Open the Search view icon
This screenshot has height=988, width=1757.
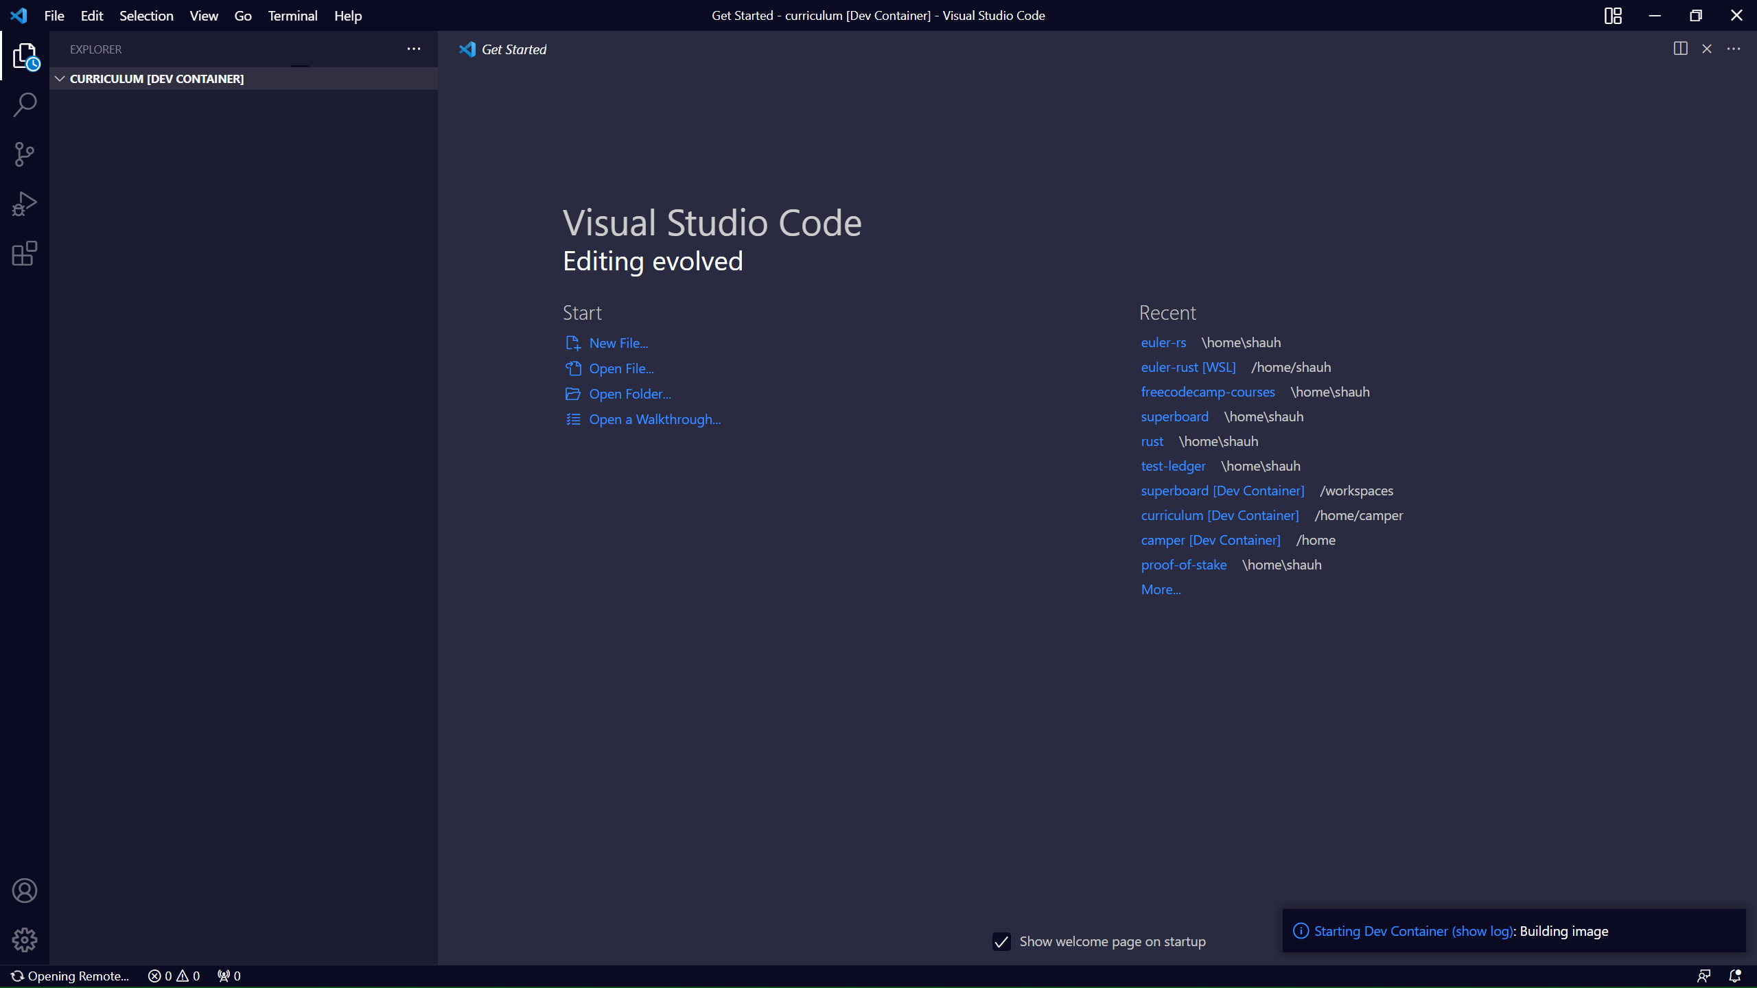coord(25,105)
